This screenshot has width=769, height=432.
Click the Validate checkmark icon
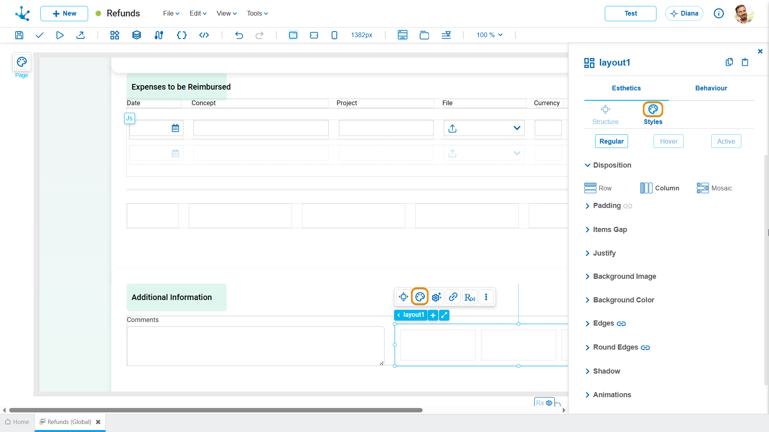click(39, 35)
